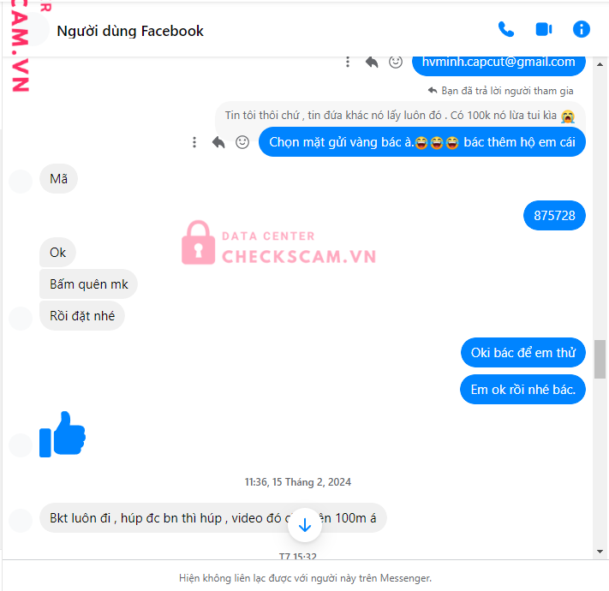Screen dimensions: 609x591
Task: Click the blue thumbs-up sticker
Action: pos(63,434)
